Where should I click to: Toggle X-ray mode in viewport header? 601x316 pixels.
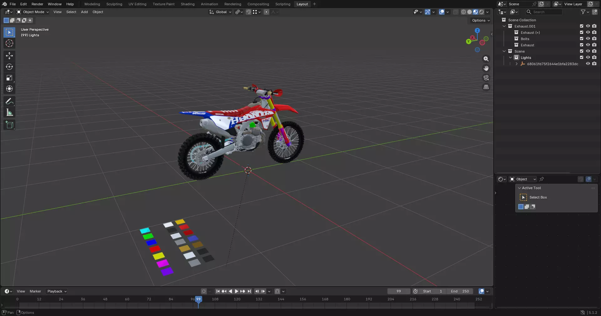pos(456,12)
